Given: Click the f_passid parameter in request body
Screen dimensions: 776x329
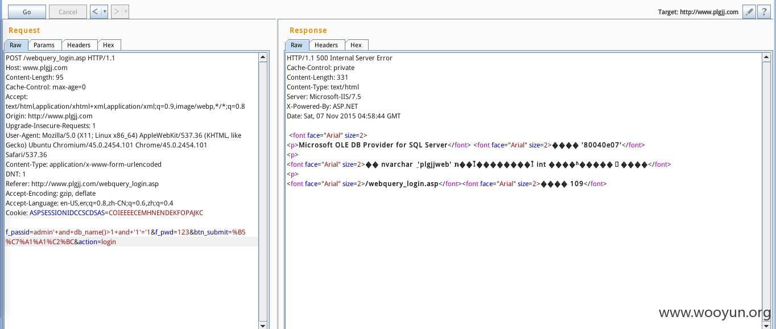Looking at the screenshot, I should coord(17,232).
